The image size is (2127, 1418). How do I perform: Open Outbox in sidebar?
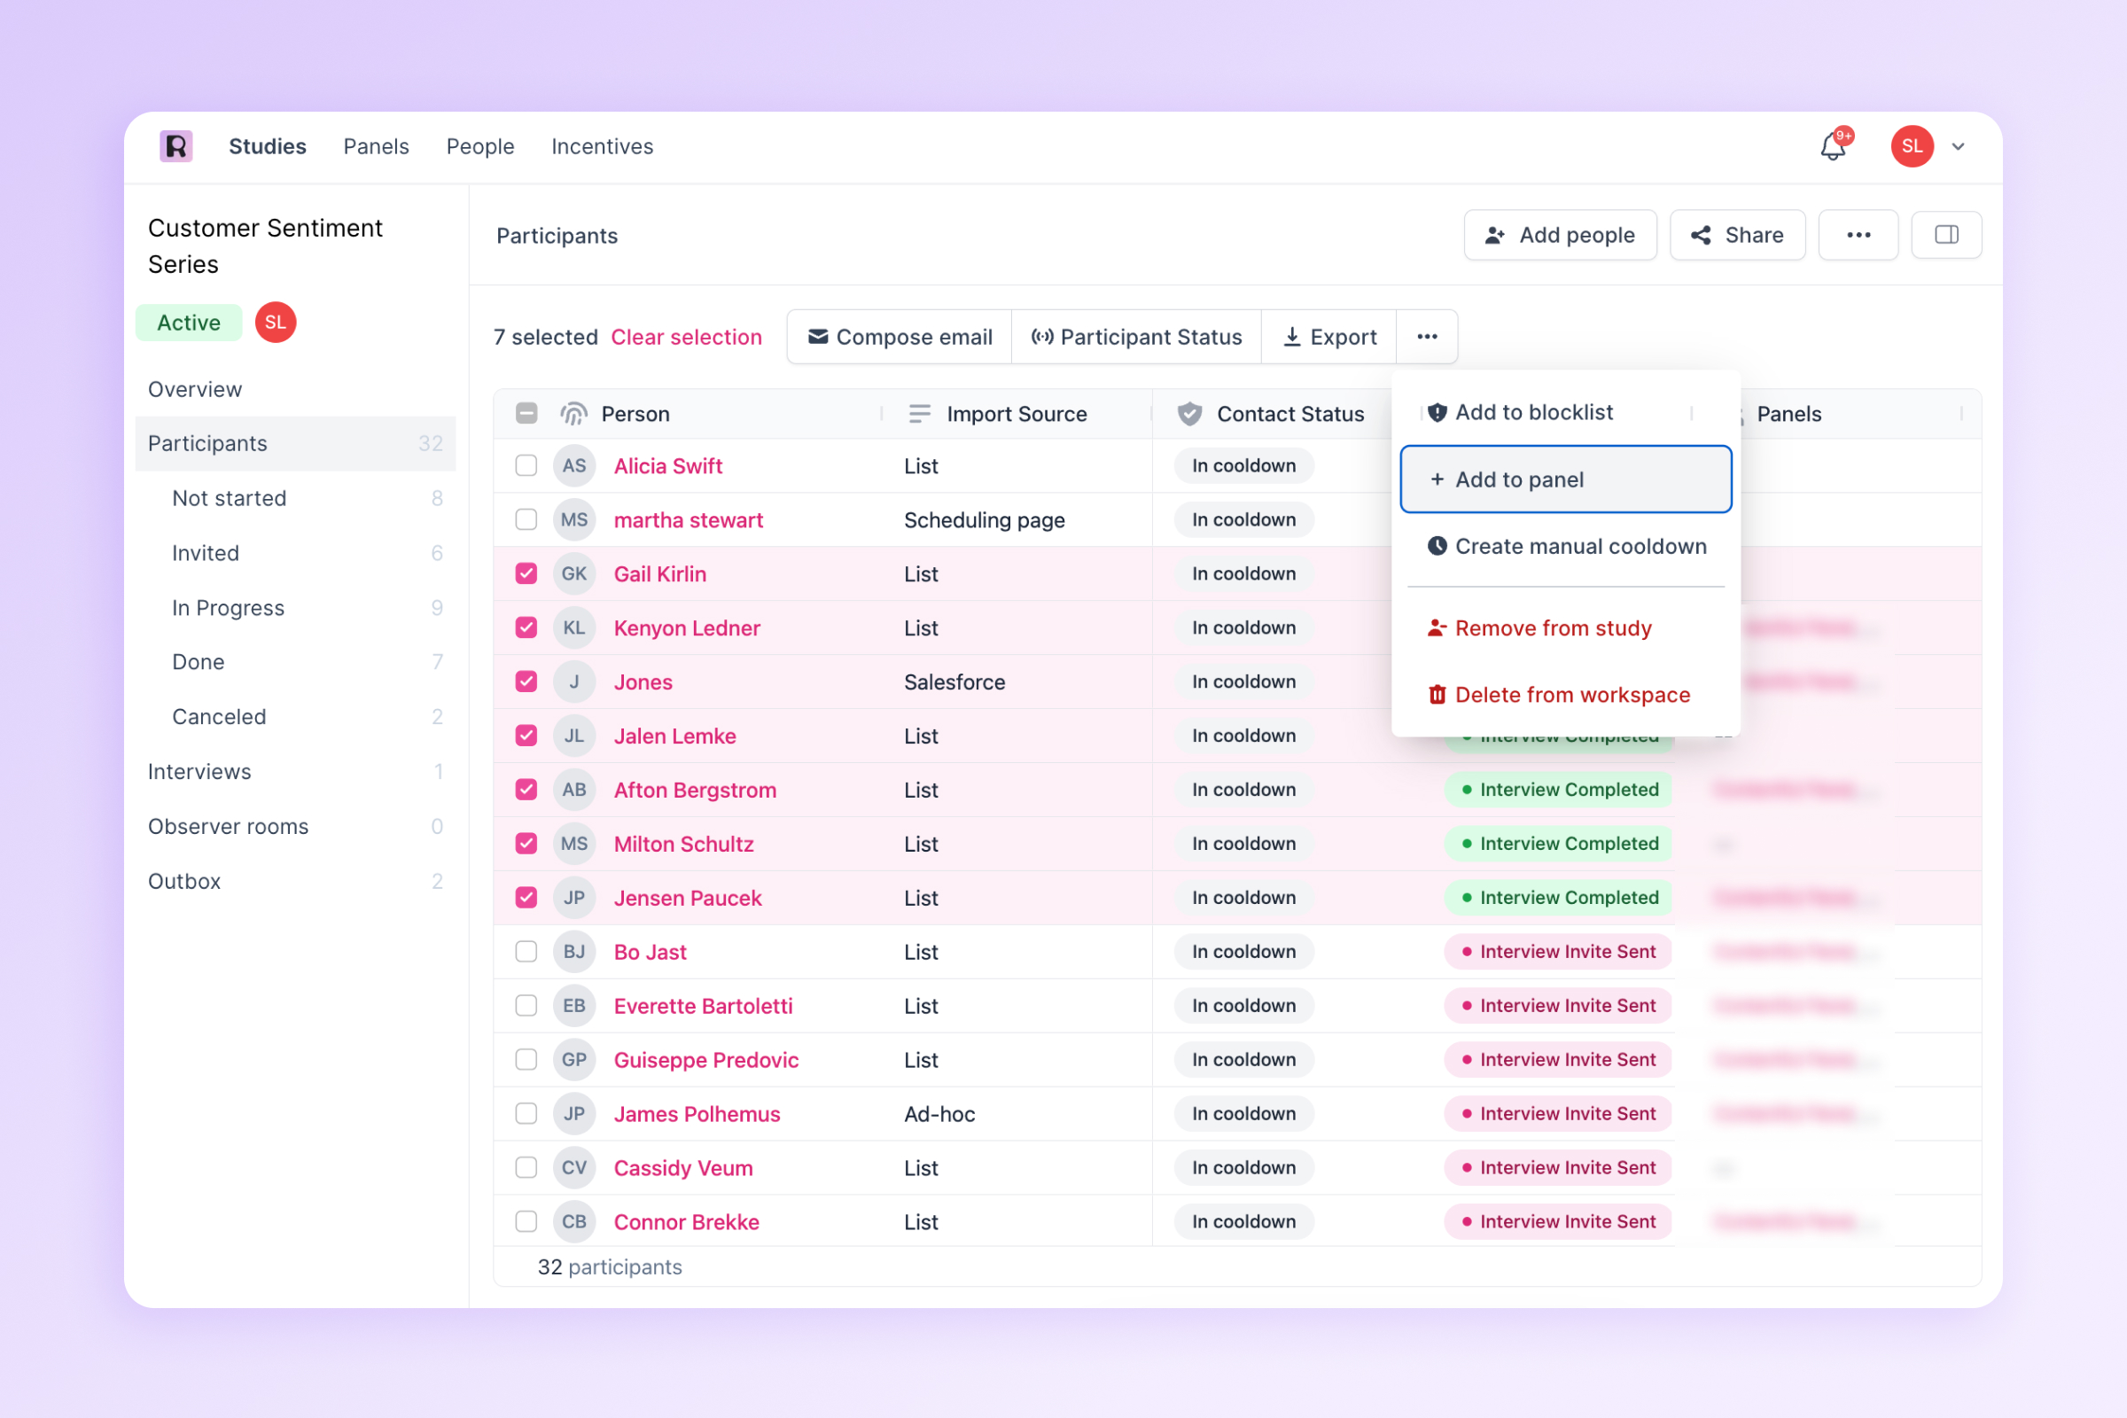296,881
